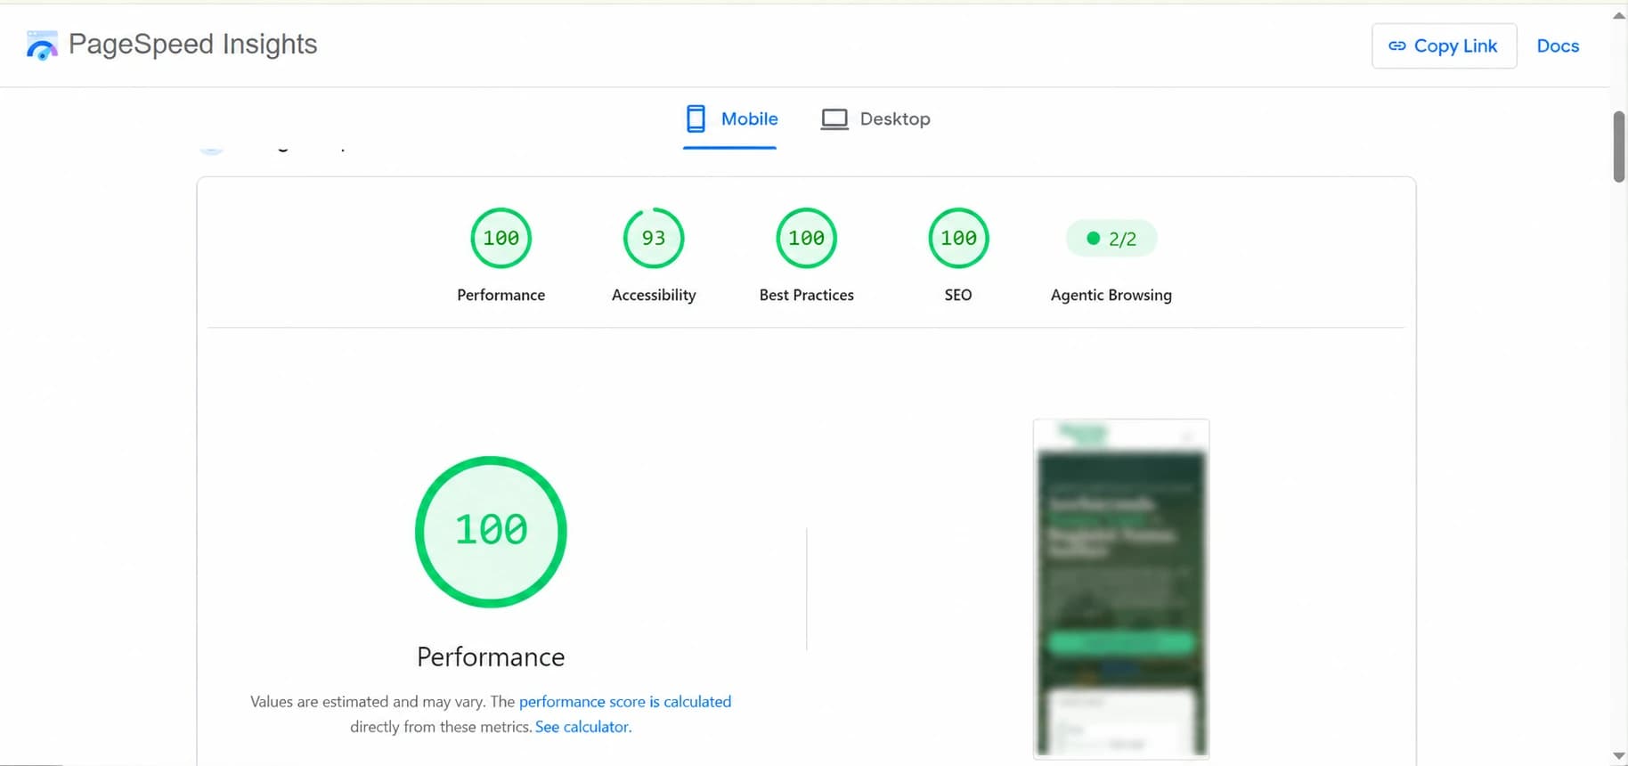This screenshot has height=766, width=1628.
Task: Switch to the Desktop tab
Action: (875, 118)
